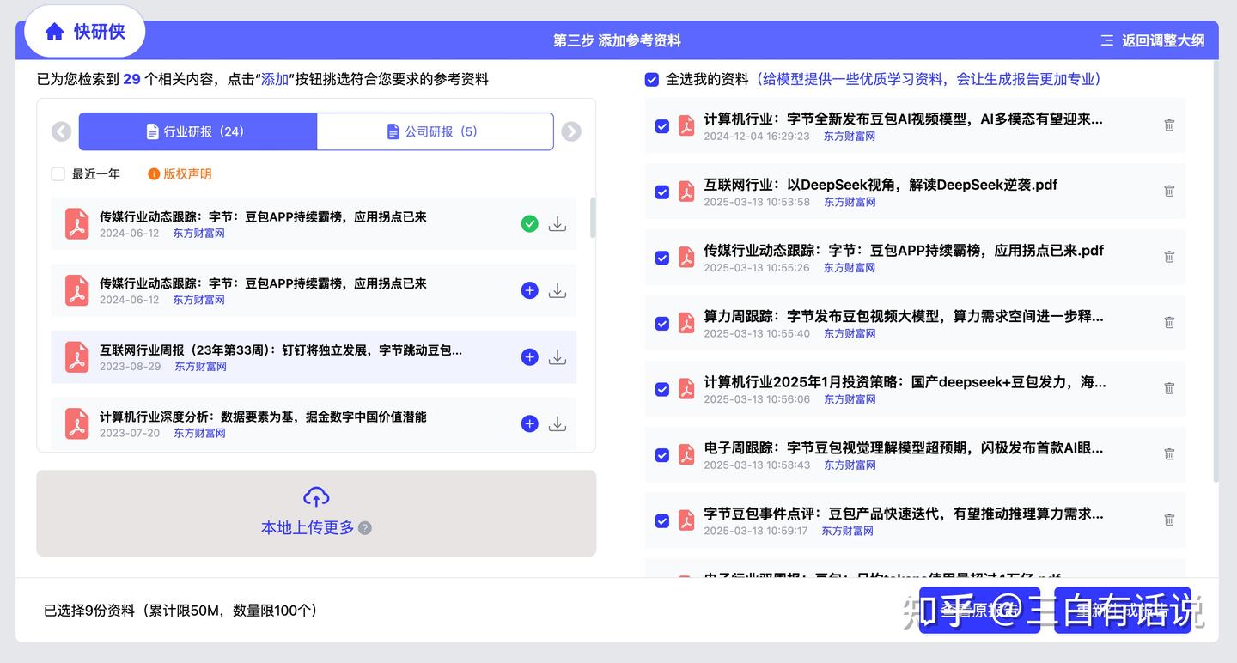Screen dimensions: 1237x663
Task: Open 互联网行业周报（23年第33周）title
Action: pos(281,350)
